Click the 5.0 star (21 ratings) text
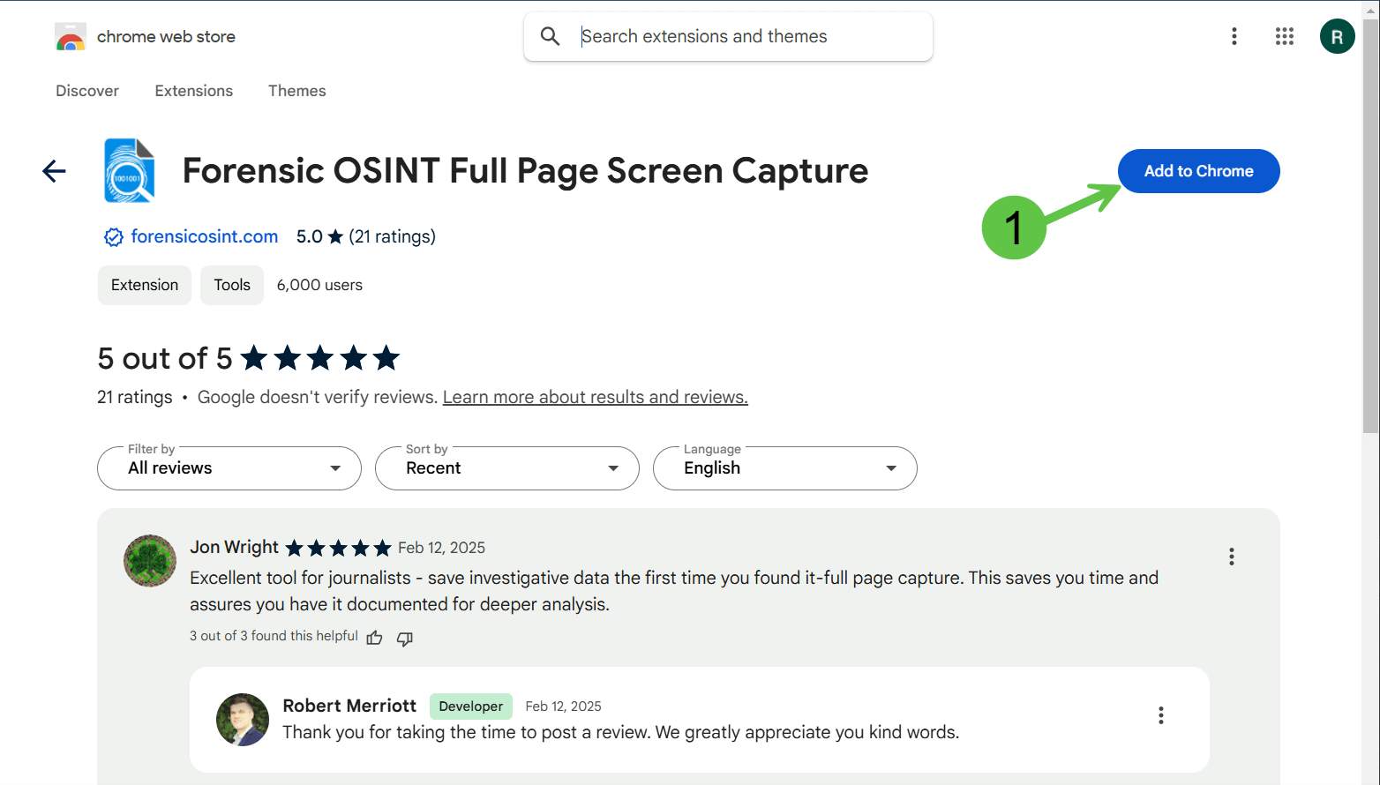1380x785 pixels. pyautogui.click(x=366, y=236)
